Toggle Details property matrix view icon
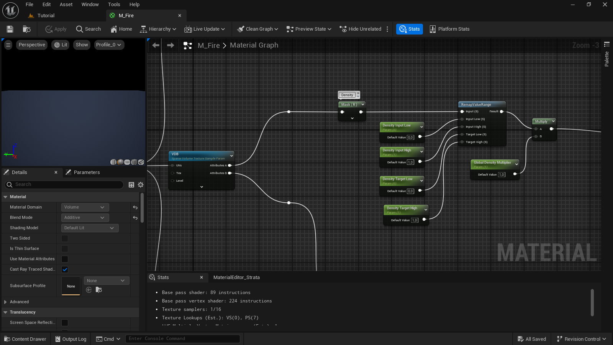The image size is (613, 345). tap(131, 185)
